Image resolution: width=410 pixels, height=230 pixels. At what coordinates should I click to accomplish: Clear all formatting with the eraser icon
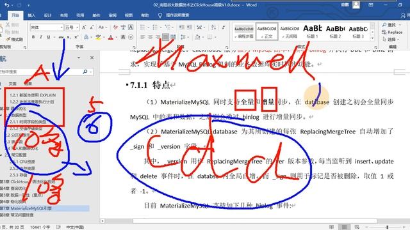115,27
